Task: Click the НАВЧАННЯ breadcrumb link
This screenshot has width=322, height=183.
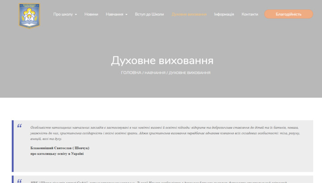Action: point(155,73)
